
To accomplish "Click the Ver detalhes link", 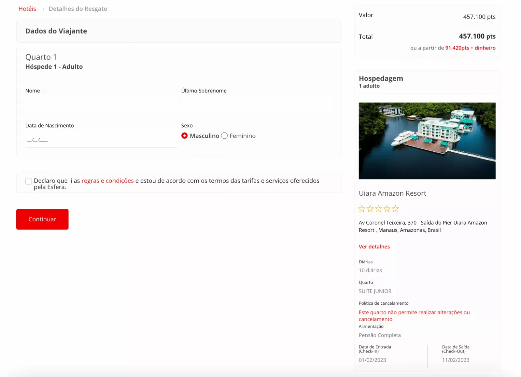I will pos(374,247).
